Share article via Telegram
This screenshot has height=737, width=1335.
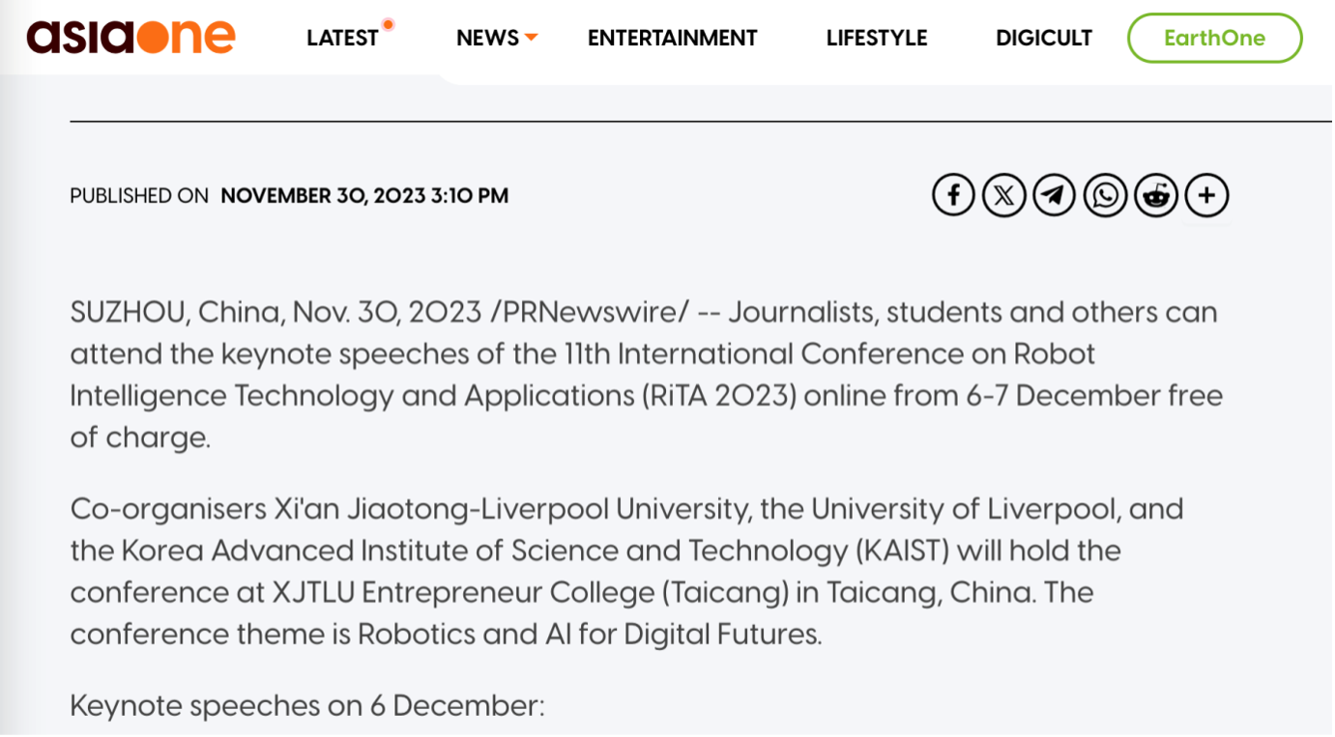pos(1055,196)
